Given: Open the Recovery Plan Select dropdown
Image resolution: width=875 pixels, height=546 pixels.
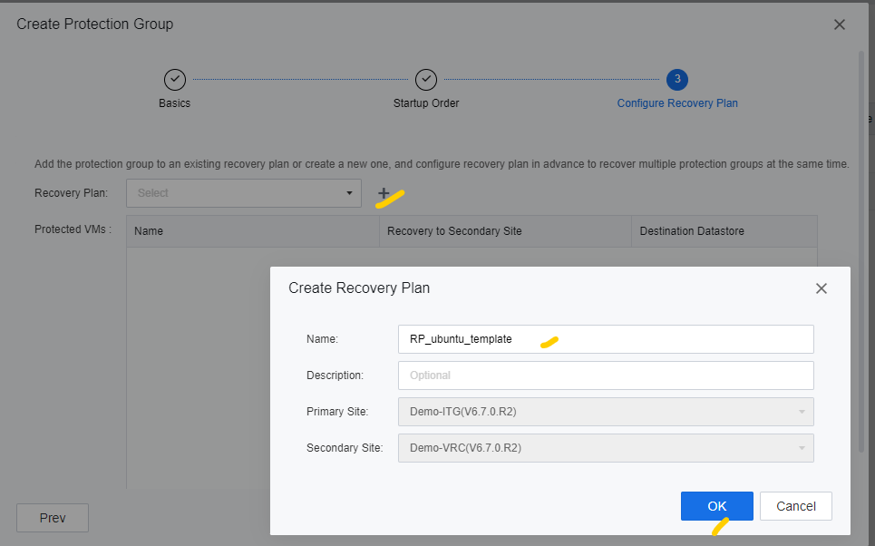Looking at the screenshot, I should tap(244, 193).
